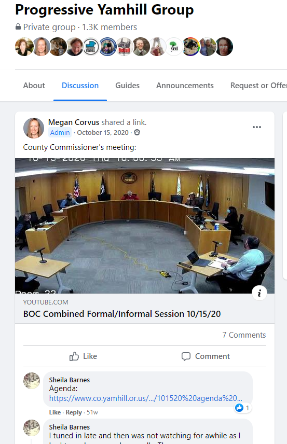This screenshot has height=444, width=287.
Task: Open the Request or Offer tab
Action: click(258, 86)
